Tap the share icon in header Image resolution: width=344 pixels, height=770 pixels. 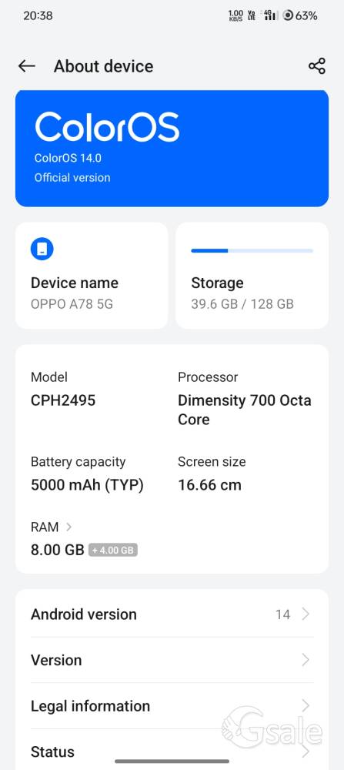point(317,66)
